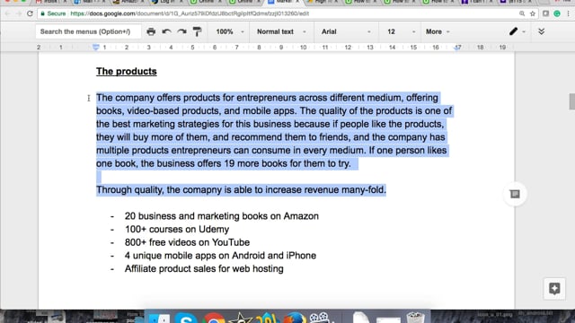Open Skype from the Dock
The height and width of the screenshot is (323, 575).
[x=186, y=318]
